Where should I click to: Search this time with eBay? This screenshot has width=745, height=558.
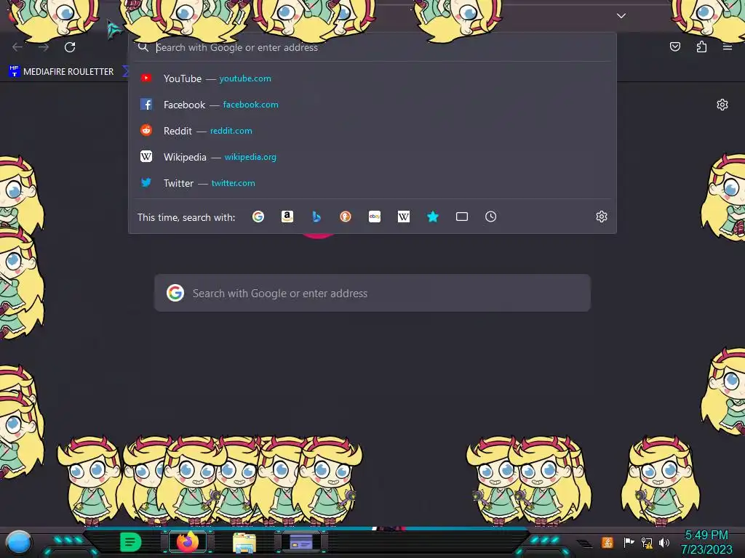375,217
